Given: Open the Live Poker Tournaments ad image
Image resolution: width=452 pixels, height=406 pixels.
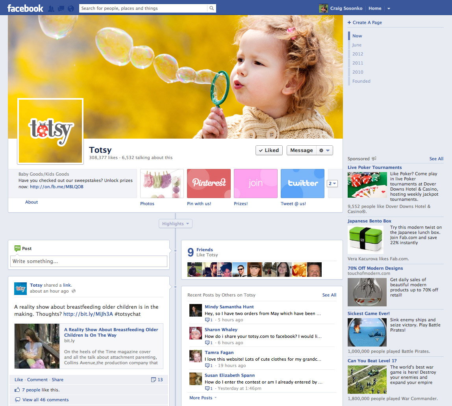Looking at the screenshot, I should coord(367,185).
